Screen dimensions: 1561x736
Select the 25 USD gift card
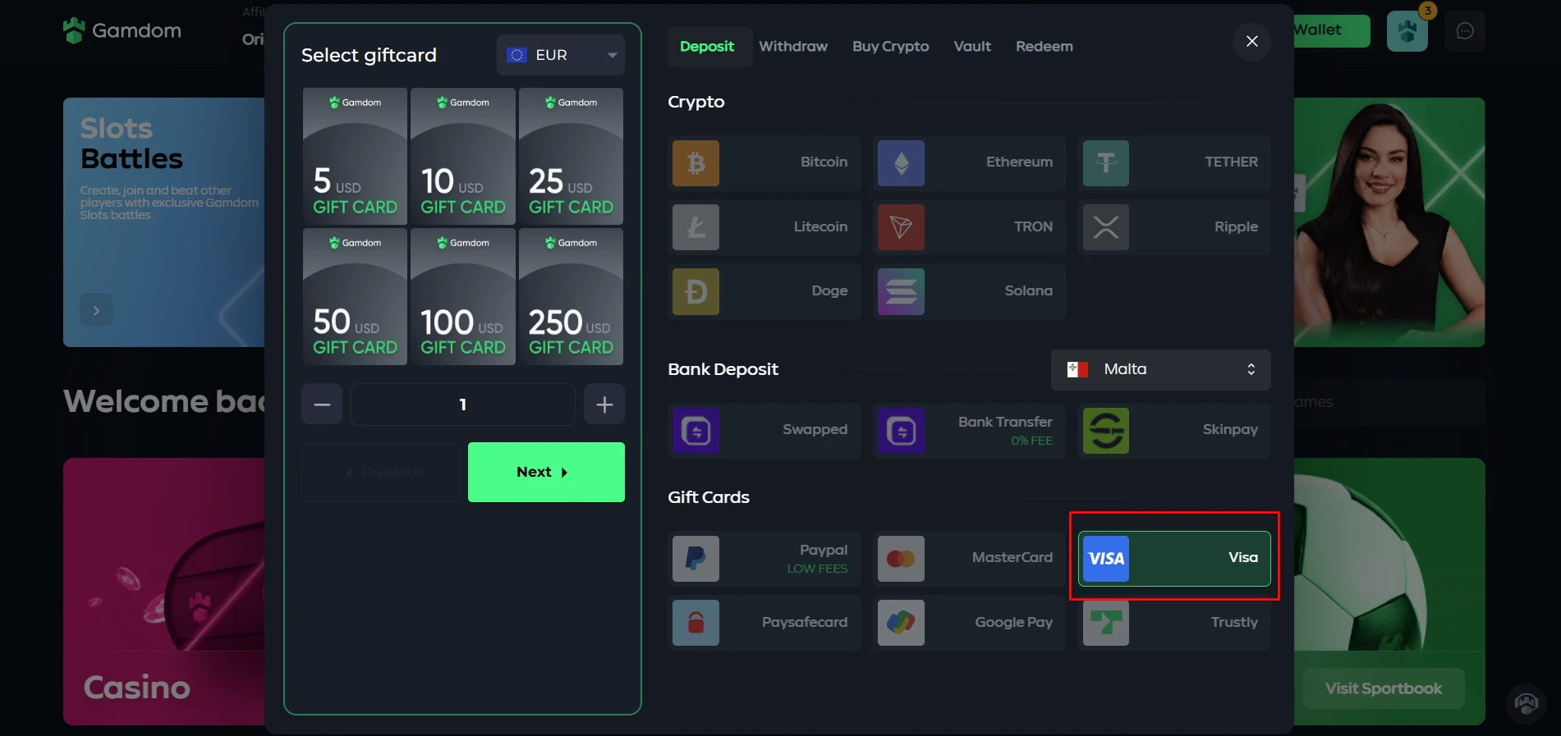coord(571,157)
